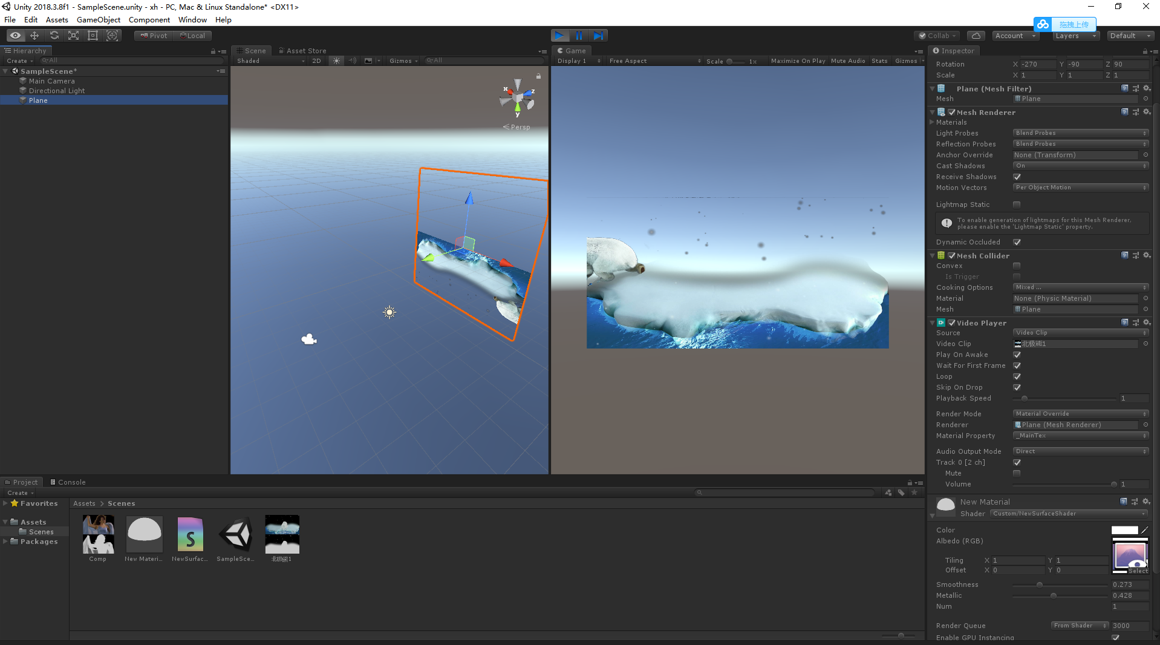This screenshot has height=645, width=1160.
Task: Toggle scene lighting in the Scene view toolbar
Action: pos(336,61)
